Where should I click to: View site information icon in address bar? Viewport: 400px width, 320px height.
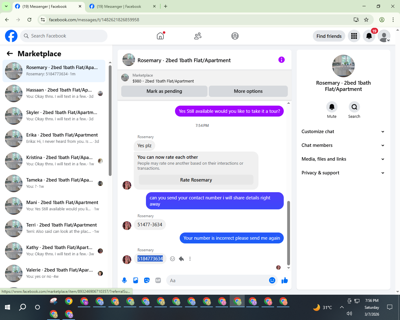[43, 20]
